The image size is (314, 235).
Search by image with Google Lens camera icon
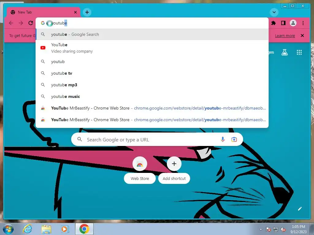(234, 139)
